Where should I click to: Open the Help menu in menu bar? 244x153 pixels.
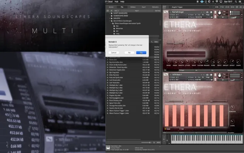[122, 1]
